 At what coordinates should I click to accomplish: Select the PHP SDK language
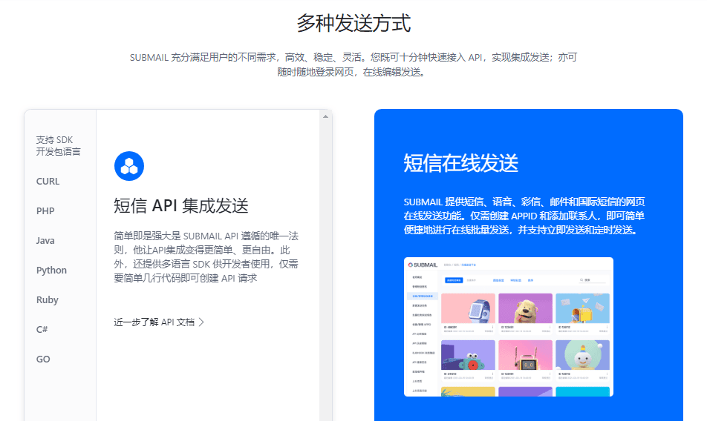45,211
